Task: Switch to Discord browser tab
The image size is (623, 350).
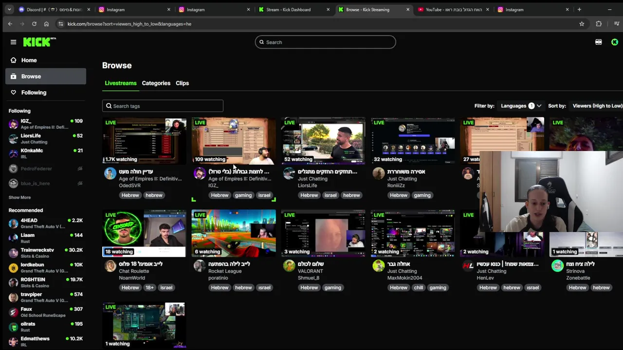Action: coord(54,9)
